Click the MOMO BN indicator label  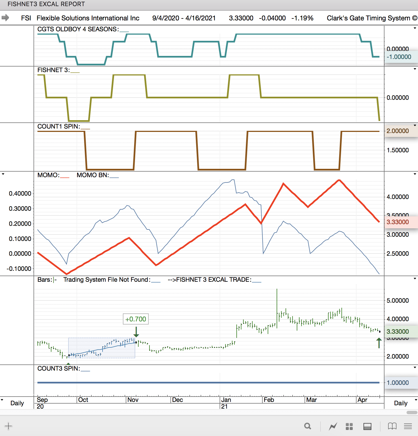(93, 175)
